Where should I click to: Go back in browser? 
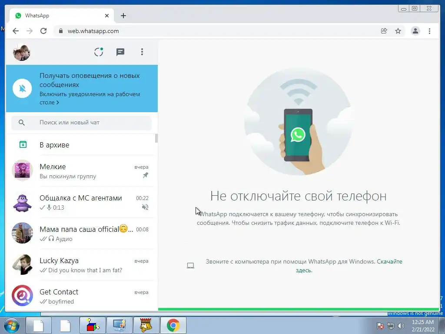point(16,31)
